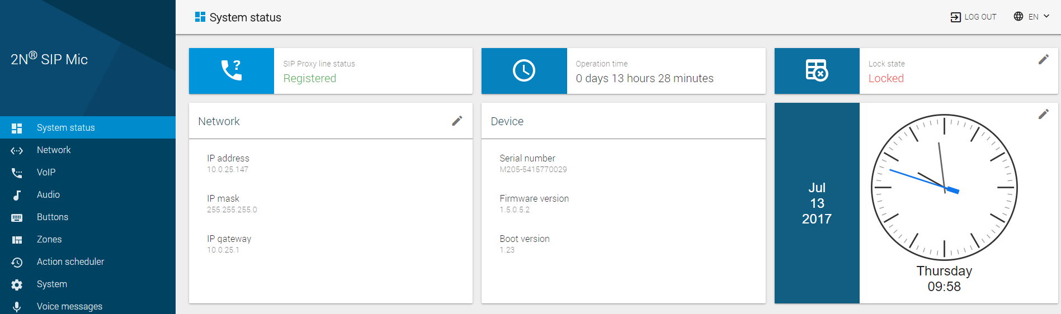Click the Lock state keypad icon

tap(817, 70)
